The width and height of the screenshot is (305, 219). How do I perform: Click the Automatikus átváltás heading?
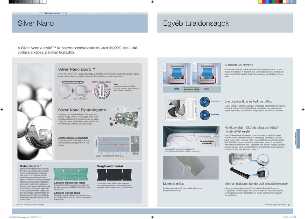tap(239, 65)
